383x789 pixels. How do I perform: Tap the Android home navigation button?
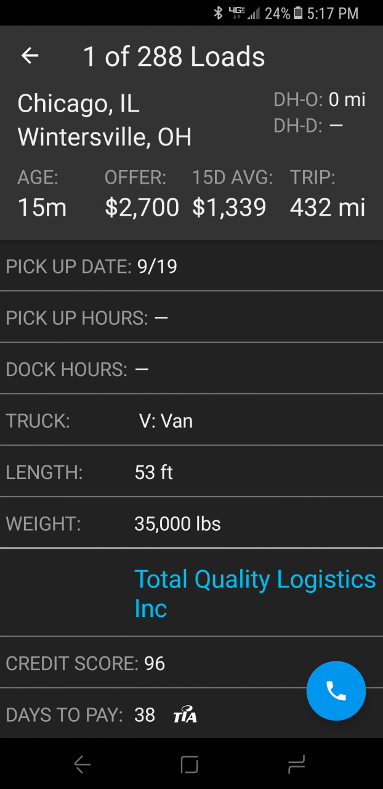coord(190,765)
